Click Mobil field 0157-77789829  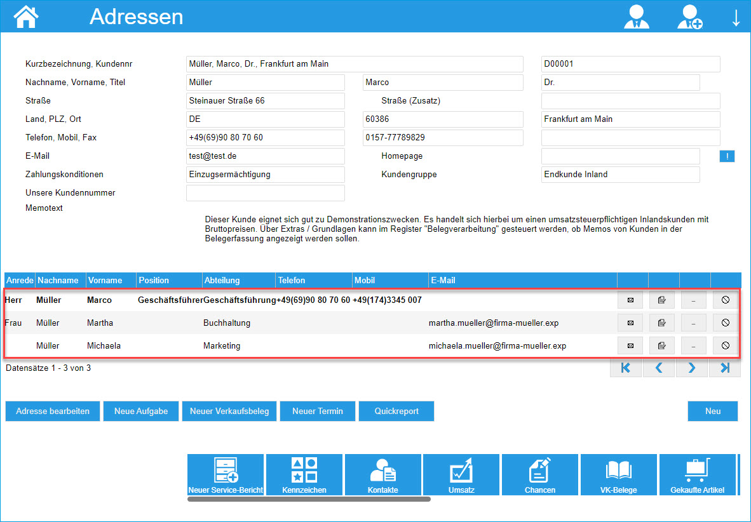[443, 138]
